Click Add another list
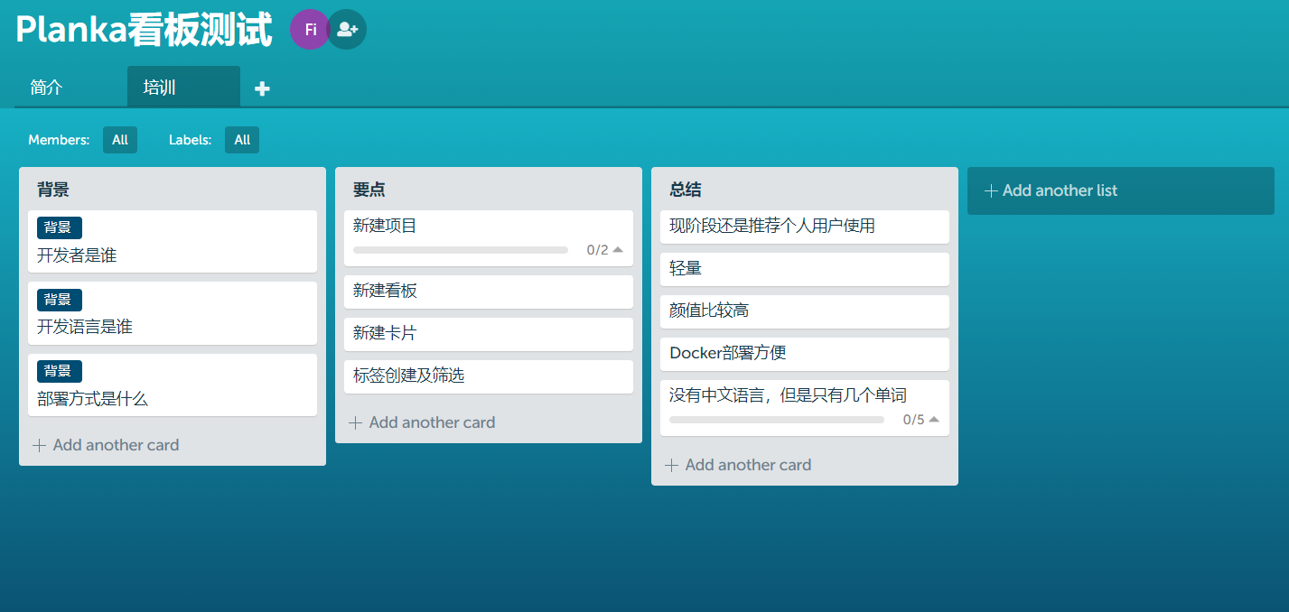1289x612 pixels. click(x=1120, y=190)
